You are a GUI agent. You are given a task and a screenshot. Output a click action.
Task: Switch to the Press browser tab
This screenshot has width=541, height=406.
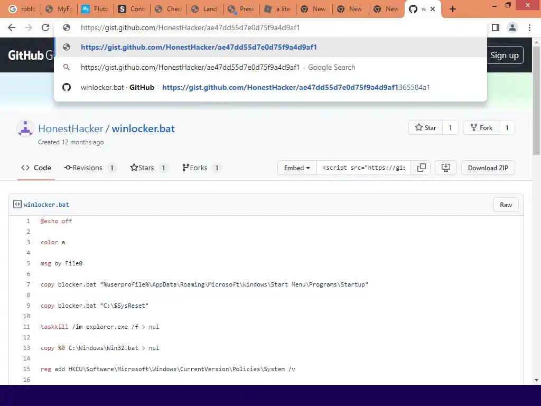(241, 9)
